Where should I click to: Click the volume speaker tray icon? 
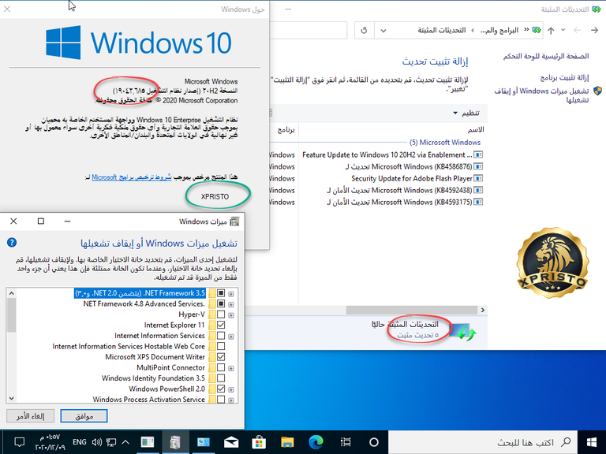click(96, 442)
